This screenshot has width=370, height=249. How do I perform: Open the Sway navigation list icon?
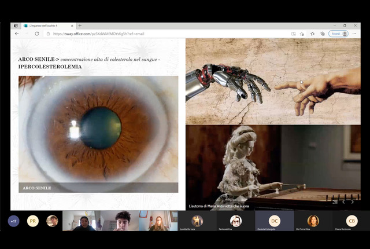[x=335, y=202]
